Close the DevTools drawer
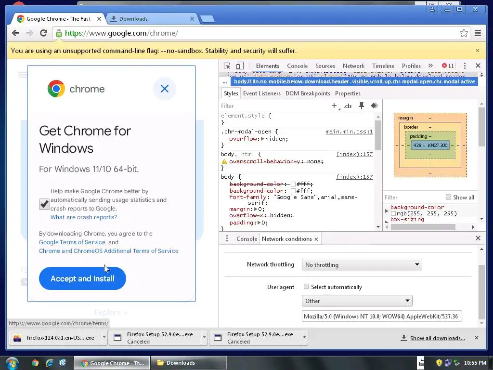The height and width of the screenshot is (370, 493). 478,238
